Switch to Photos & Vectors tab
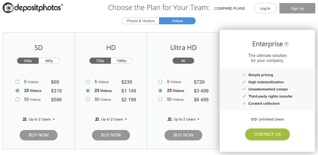This screenshot has height=155, width=318. [140, 21]
